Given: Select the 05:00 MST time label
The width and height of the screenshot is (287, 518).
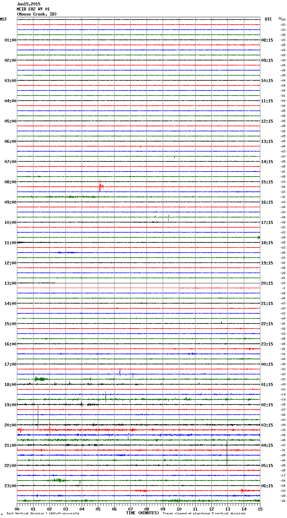Looking at the screenshot, I should tap(10, 121).
